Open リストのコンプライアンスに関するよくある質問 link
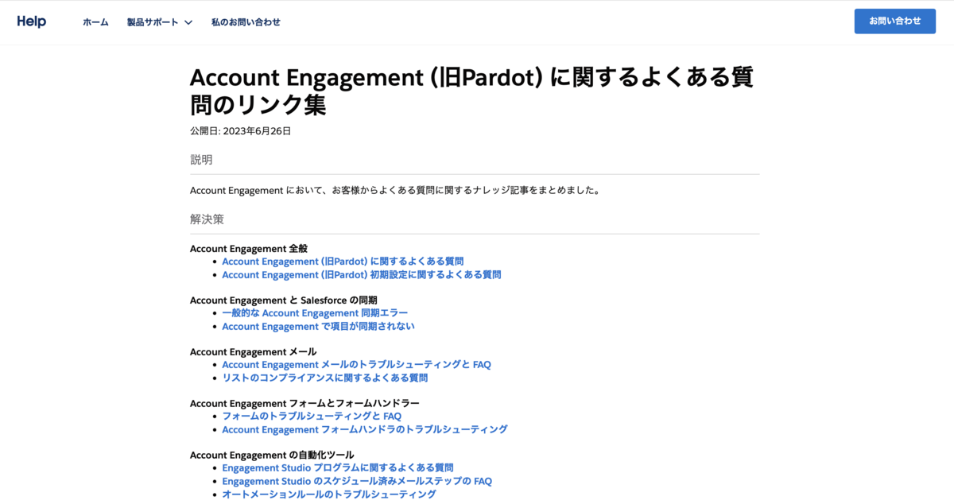Viewport: 954px width, 504px height. 324,378
